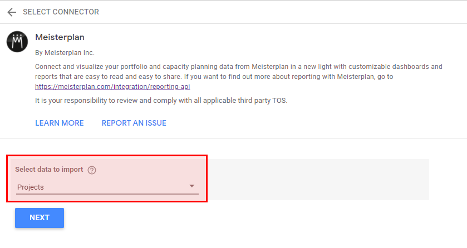Click the empty gray configuration panel area
The height and width of the screenshot is (248, 467).
pyautogui.click(x=317, y=179)
